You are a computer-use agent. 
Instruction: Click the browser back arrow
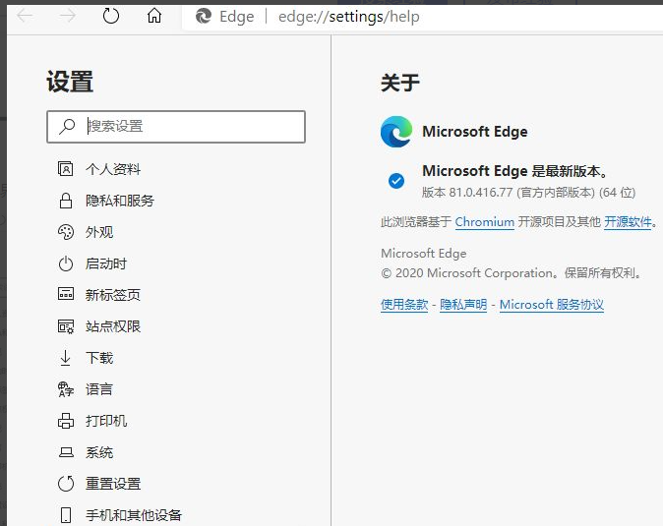(x=26, y=16)
